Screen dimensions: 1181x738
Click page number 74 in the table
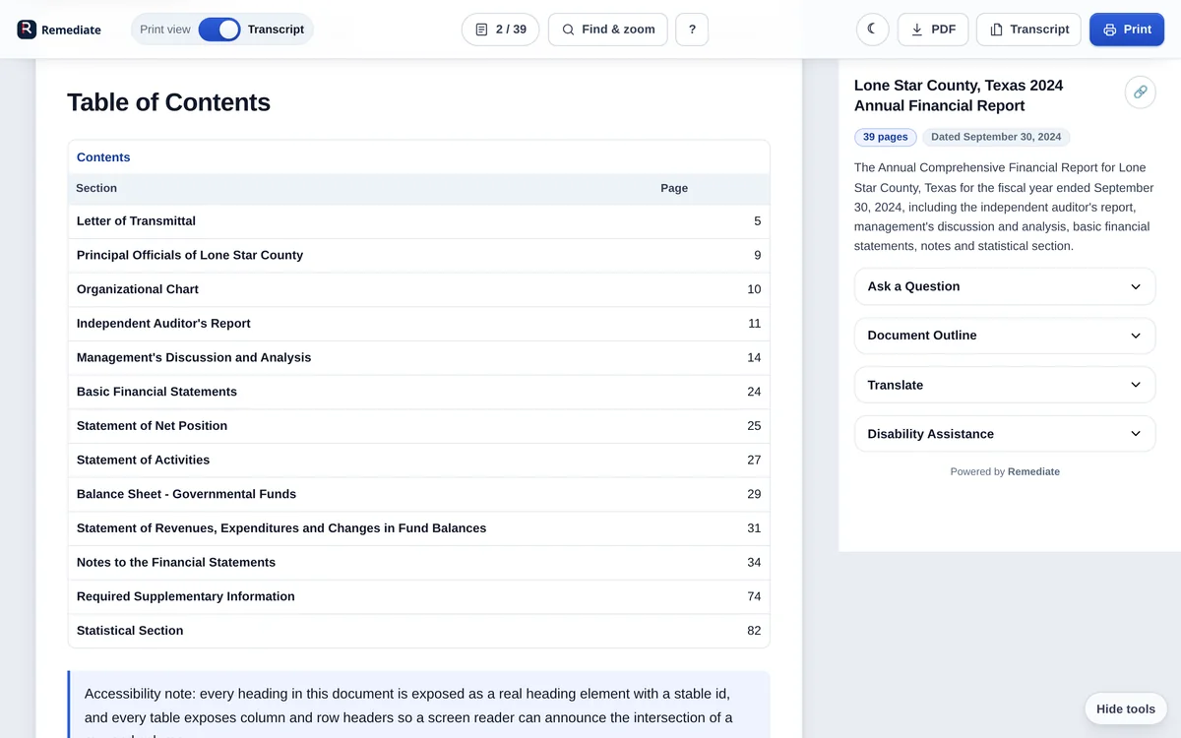[x=754, y=596]
